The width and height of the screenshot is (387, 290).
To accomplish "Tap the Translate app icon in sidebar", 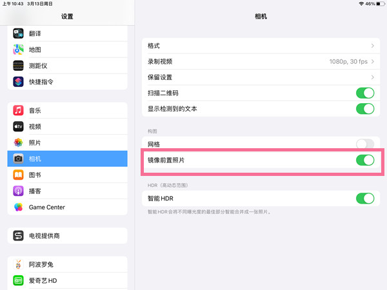I will (19, 34).
